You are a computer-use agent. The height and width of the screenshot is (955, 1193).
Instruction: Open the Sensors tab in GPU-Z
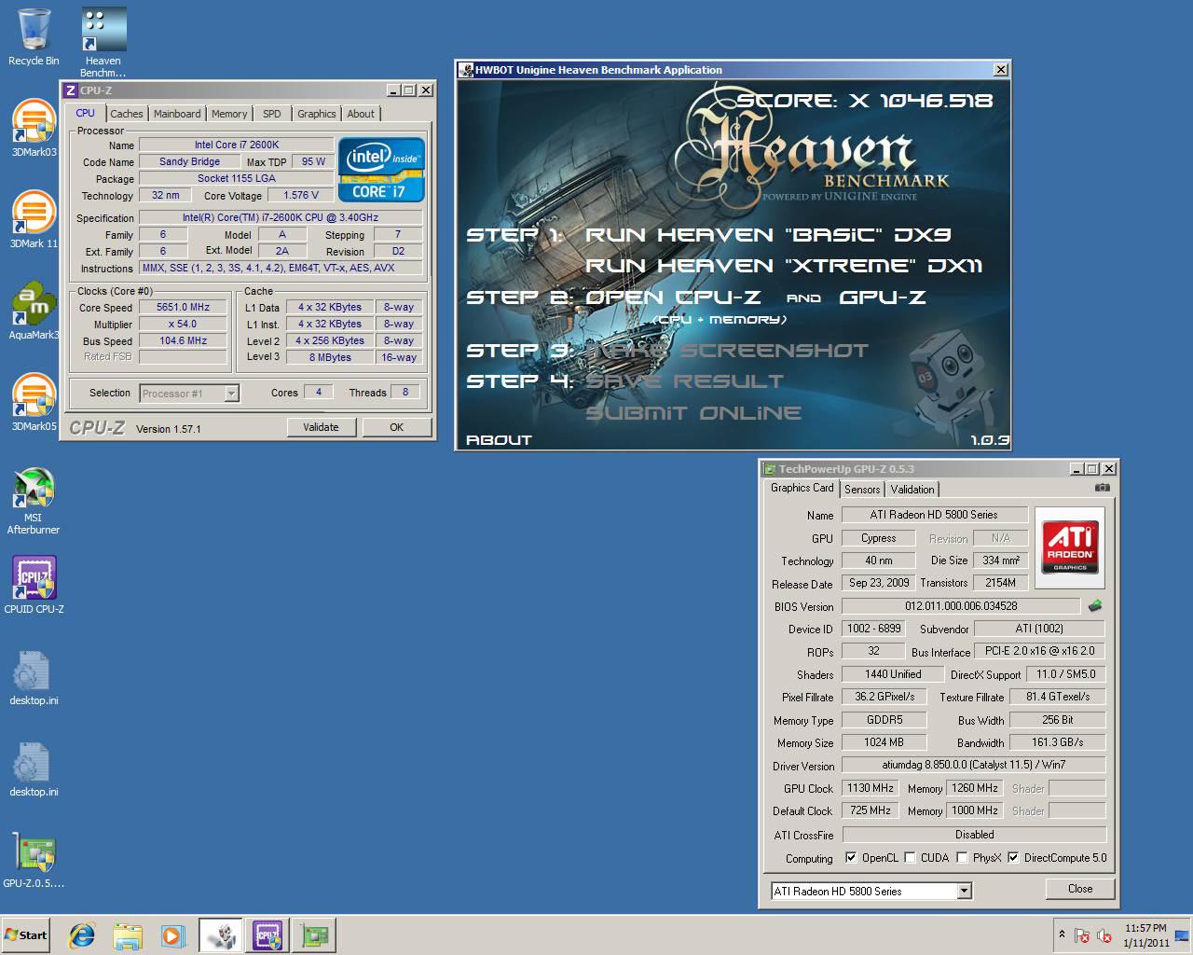coord(862,490)
